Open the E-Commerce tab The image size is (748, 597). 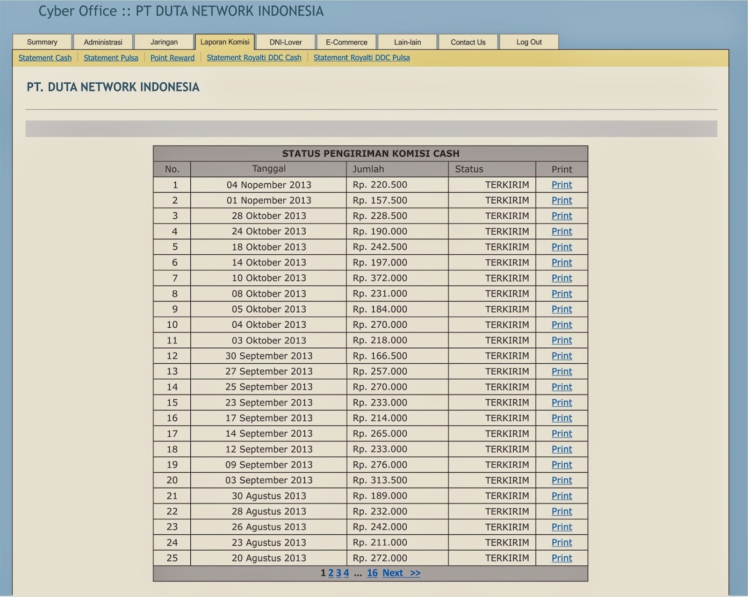coord(346,42)
